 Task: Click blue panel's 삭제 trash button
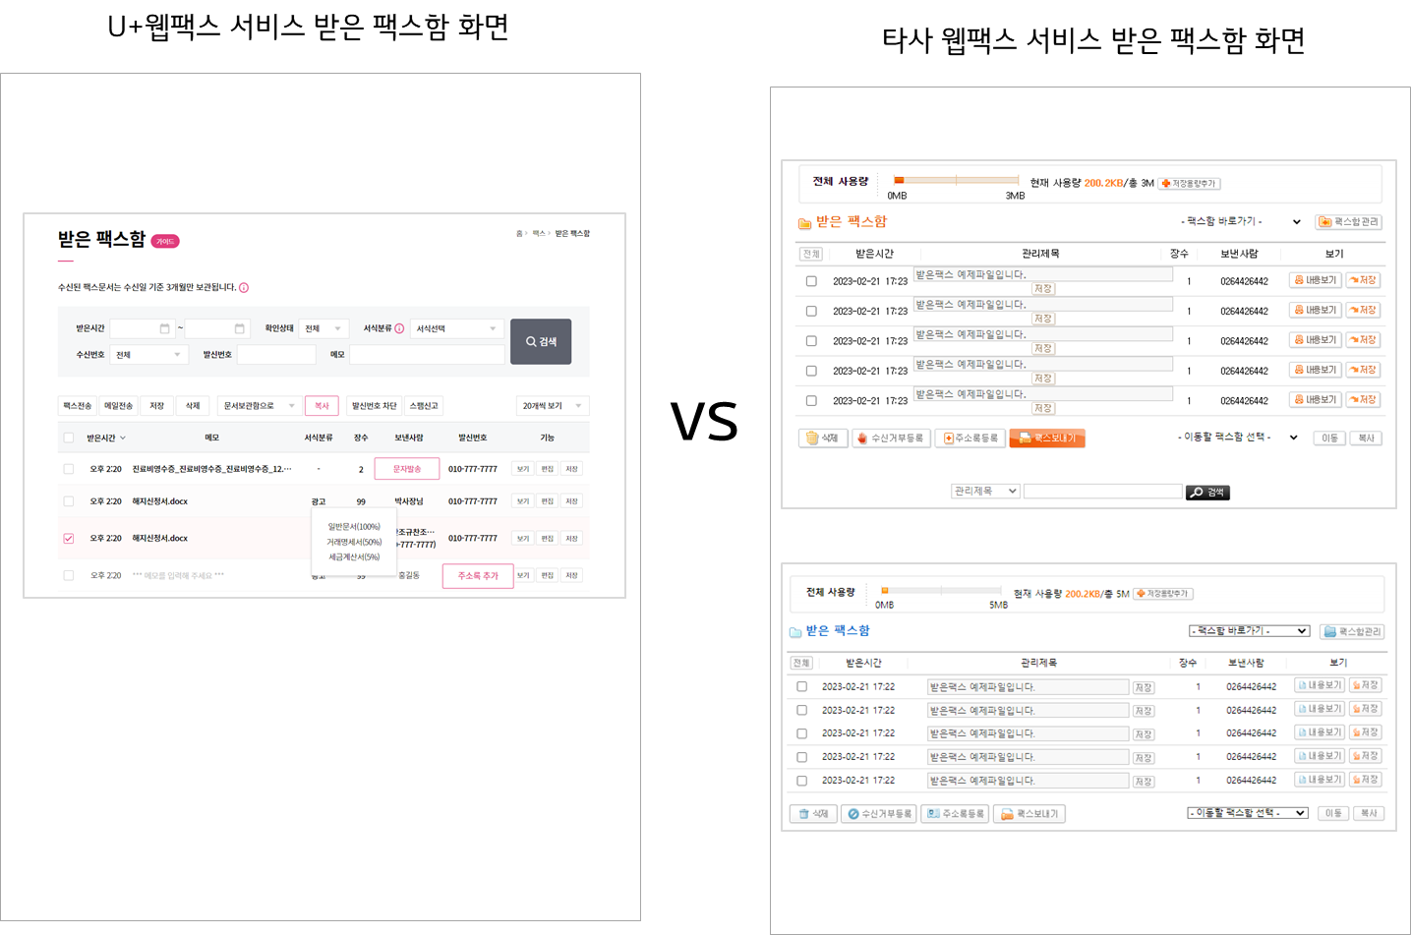click(813, 814)
